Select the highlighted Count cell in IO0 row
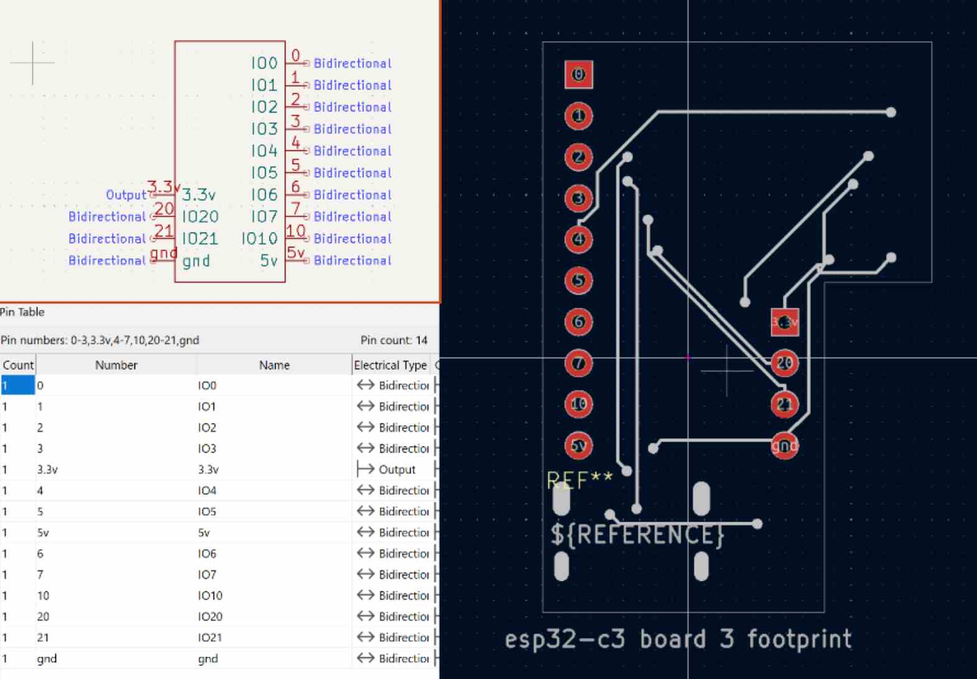This screenshot has width=977, height=679. (x=17, y=386)
